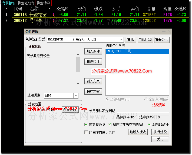Minimize the 条件选股 dialog

[x=164, y=32]
